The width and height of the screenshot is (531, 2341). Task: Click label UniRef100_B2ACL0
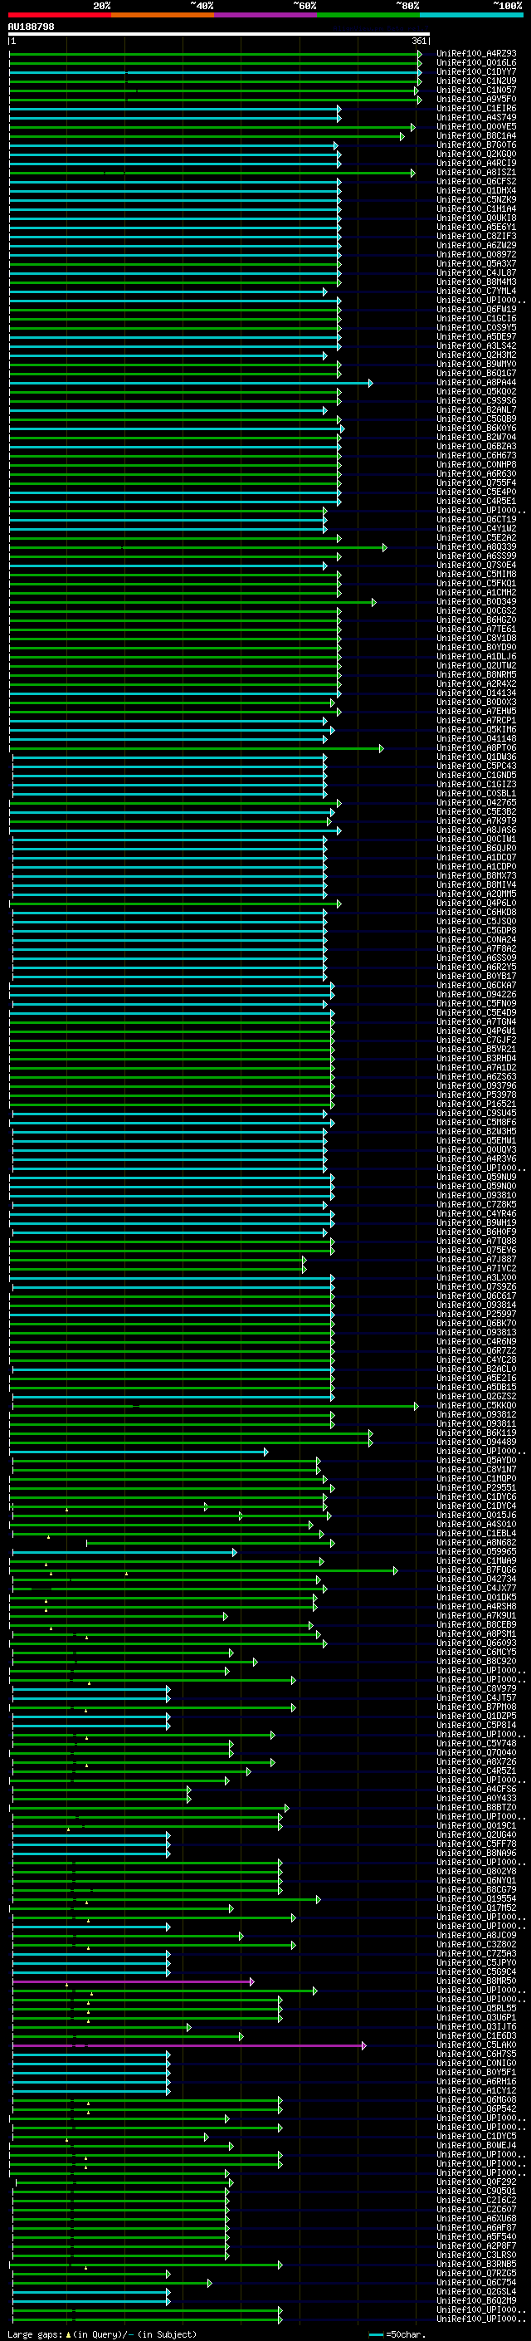point(476,1369)
